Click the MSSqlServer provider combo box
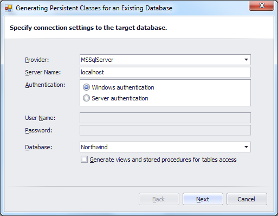The image size is (278, 216). tap(165, 60)
